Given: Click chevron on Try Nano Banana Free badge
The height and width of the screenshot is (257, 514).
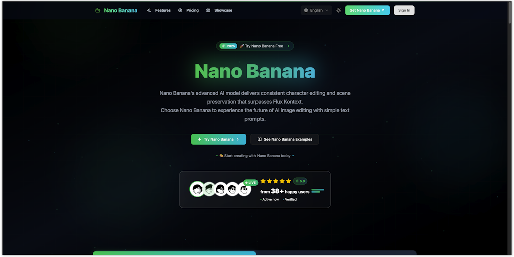Looking at the screenshot, I should pos(288,46).
